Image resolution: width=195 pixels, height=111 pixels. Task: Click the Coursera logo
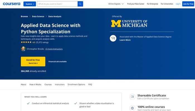click(x=12, y=4)
